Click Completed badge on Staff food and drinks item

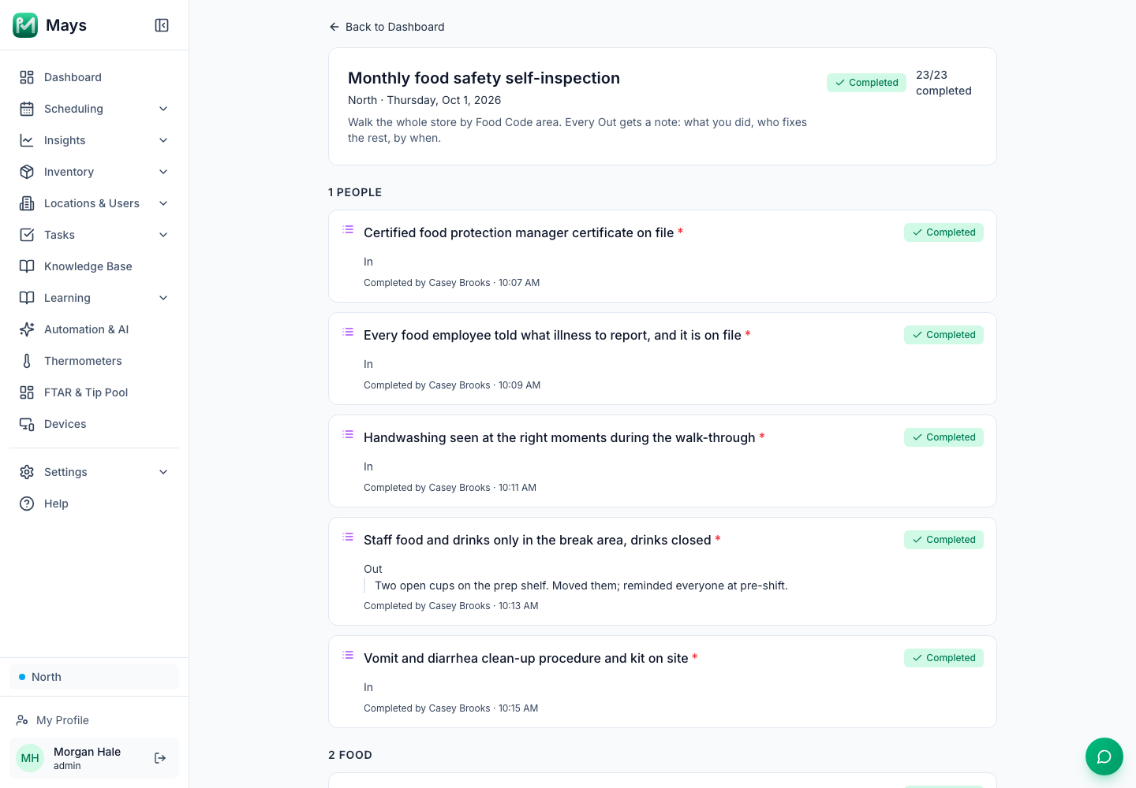tap(944, 540)
